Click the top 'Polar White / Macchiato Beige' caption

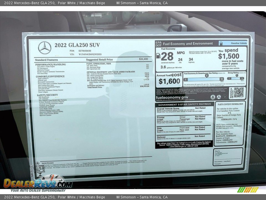coord(81,3)
